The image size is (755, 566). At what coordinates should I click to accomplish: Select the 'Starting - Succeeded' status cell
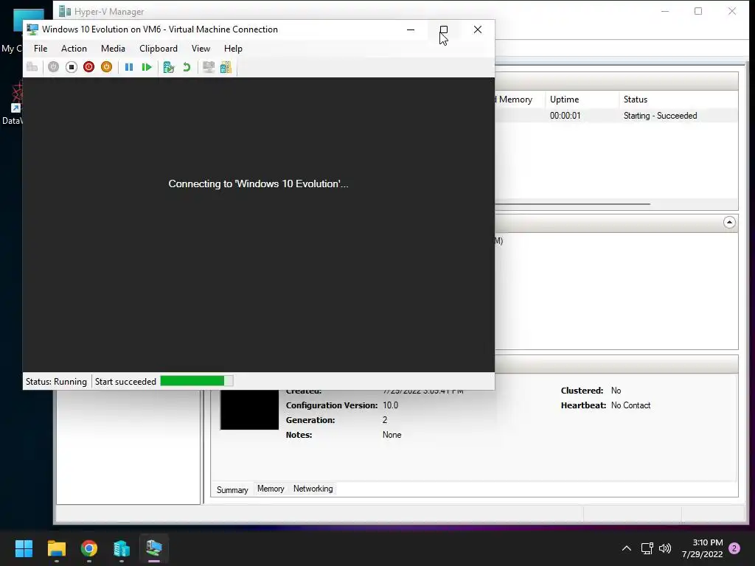click(660, 116)
